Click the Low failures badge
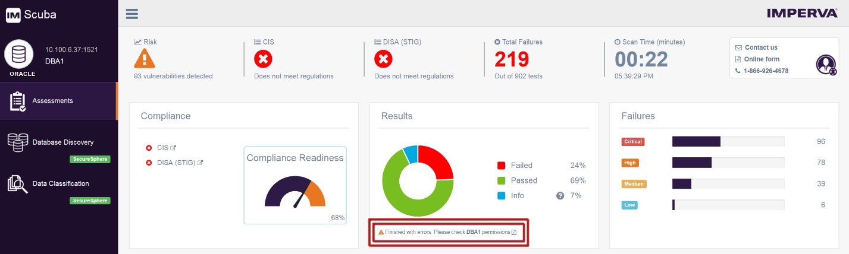 click(629, 205)
